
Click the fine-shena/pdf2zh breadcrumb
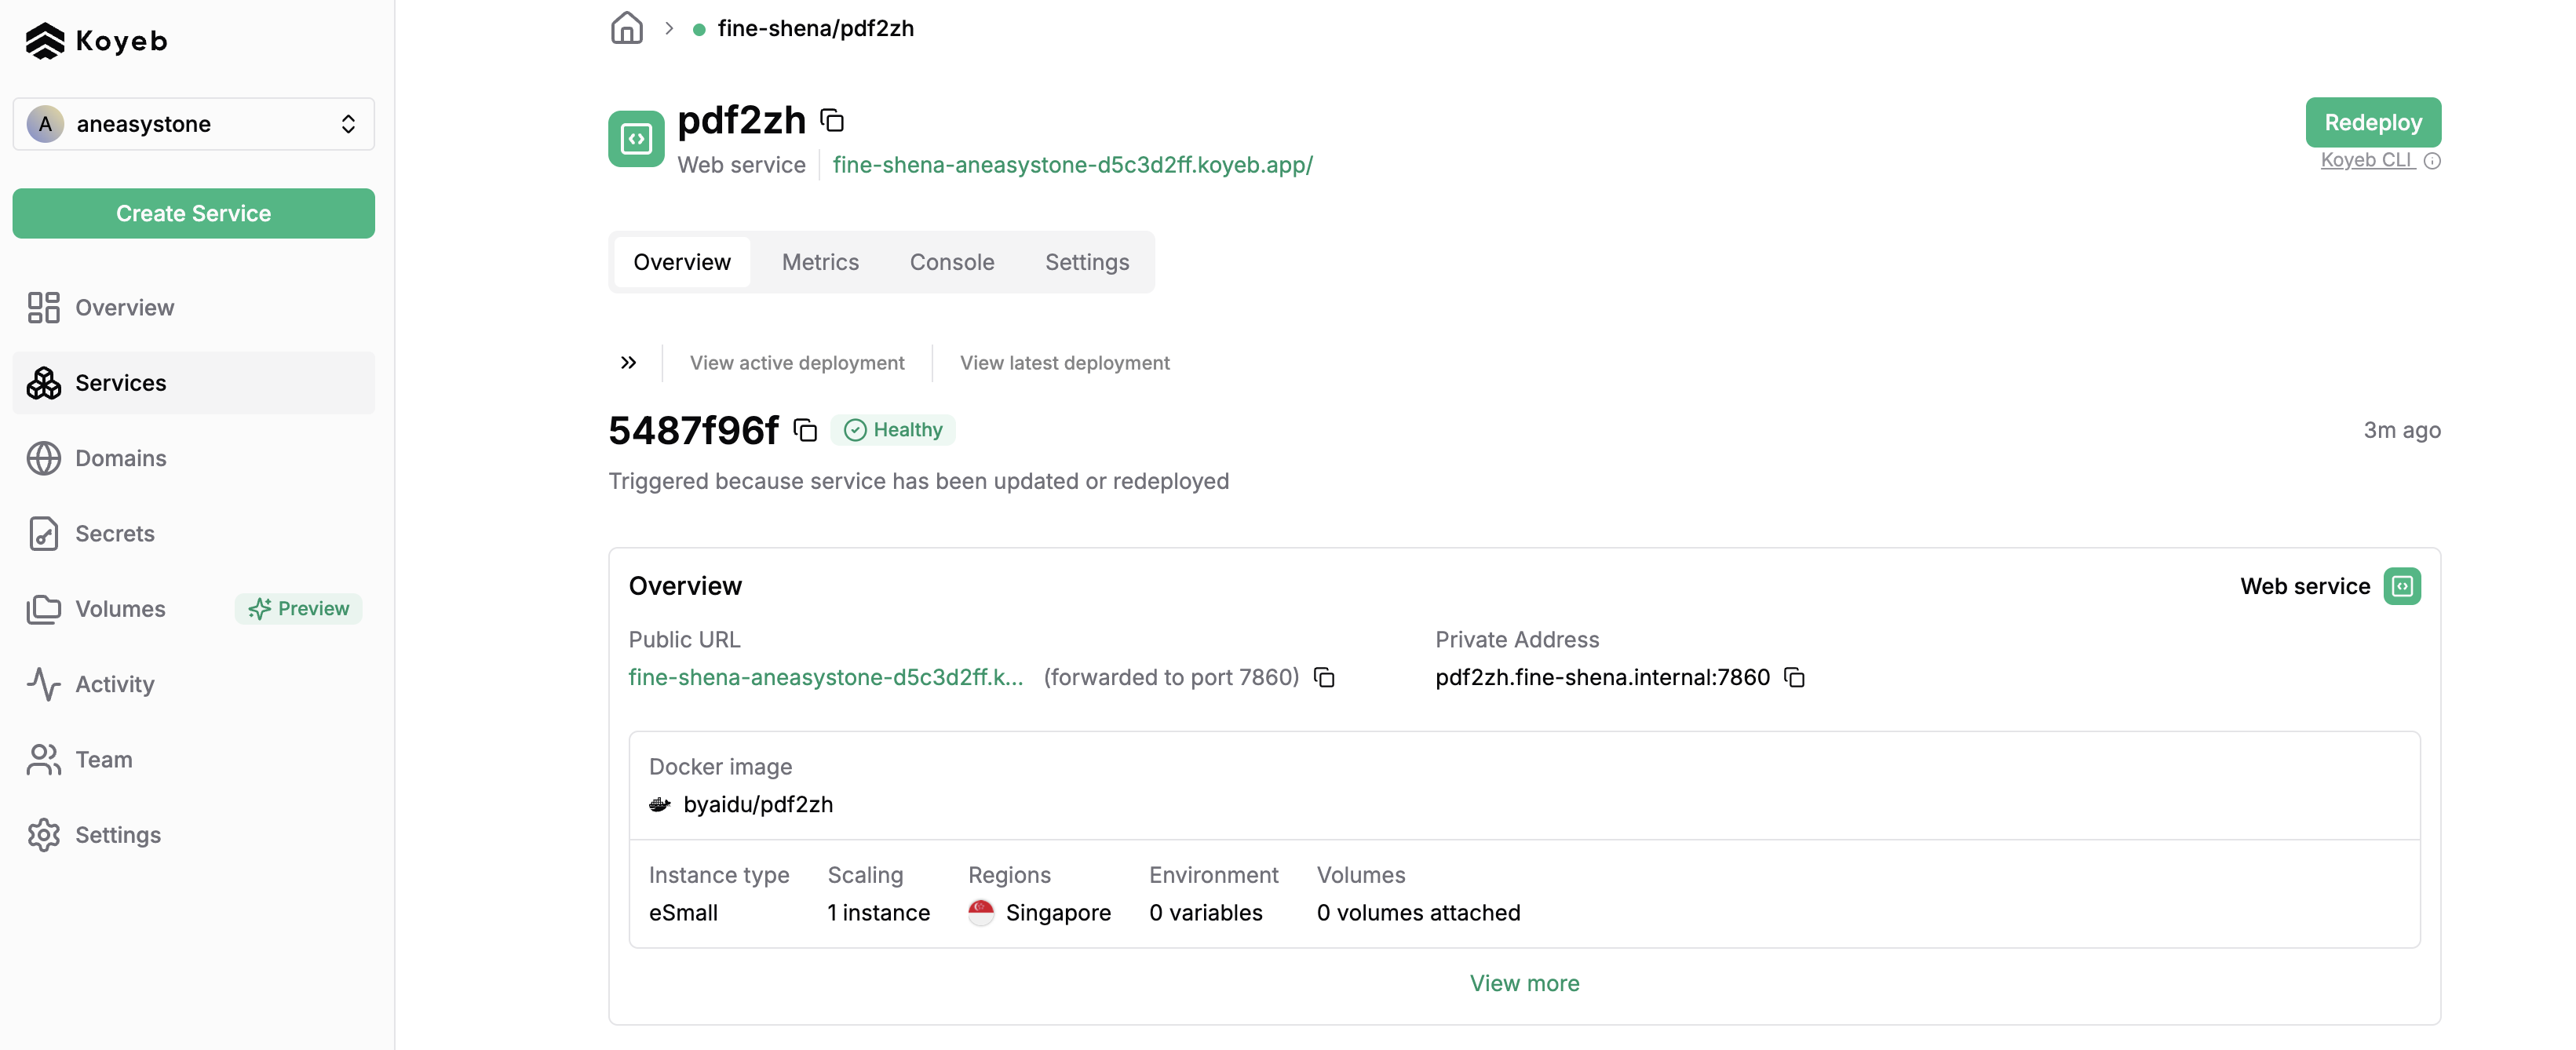click(815, 28)
